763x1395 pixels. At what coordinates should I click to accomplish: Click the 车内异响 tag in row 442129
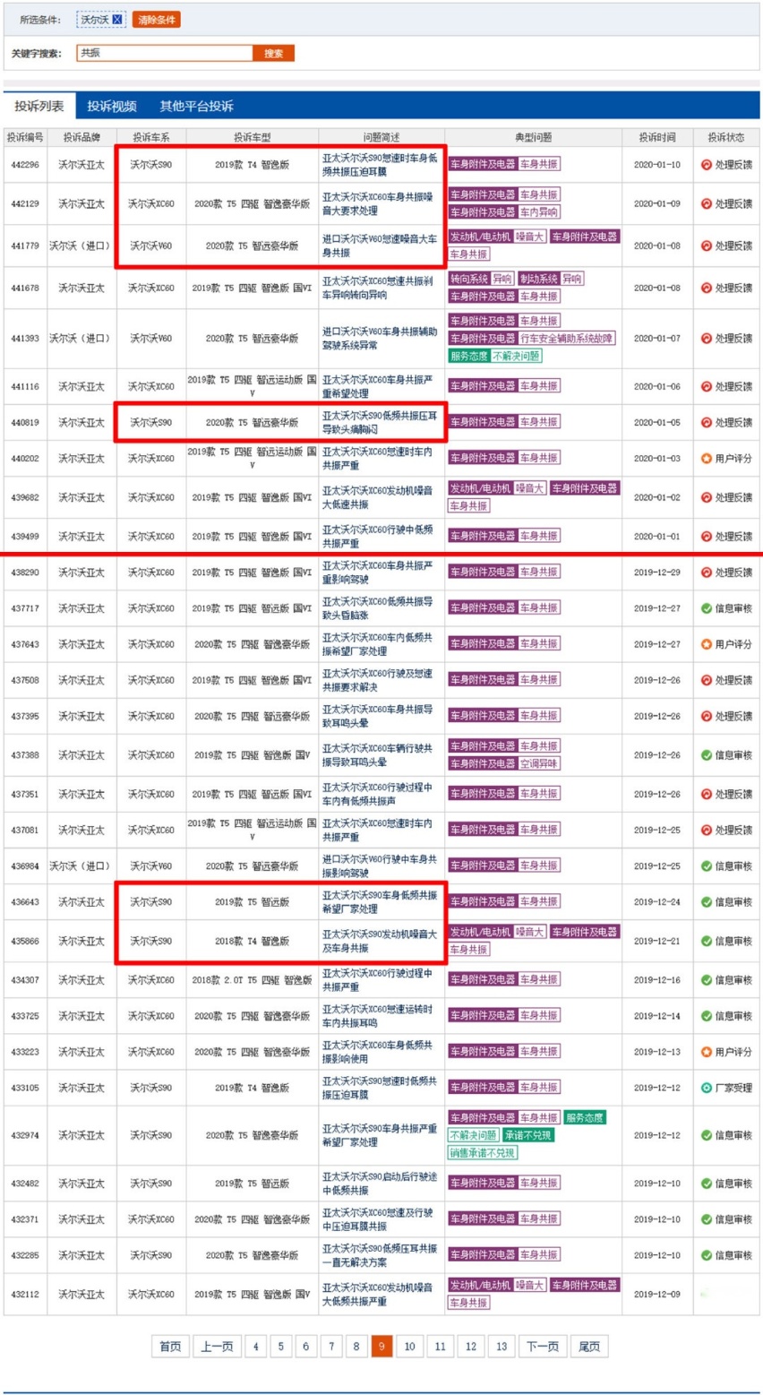click(539, 212)
